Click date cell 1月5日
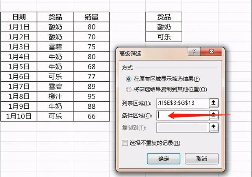 coord(19,67)
